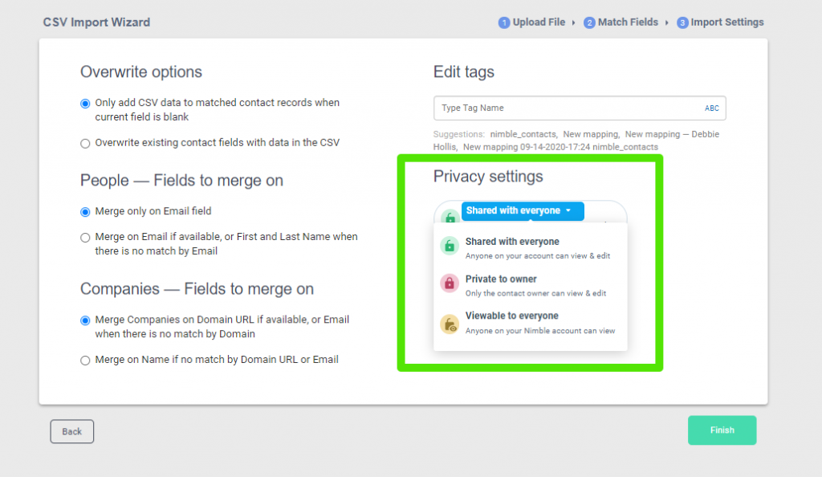
Task: Select 'Overwrite existing contact fields' option
Action: [86, 144]
